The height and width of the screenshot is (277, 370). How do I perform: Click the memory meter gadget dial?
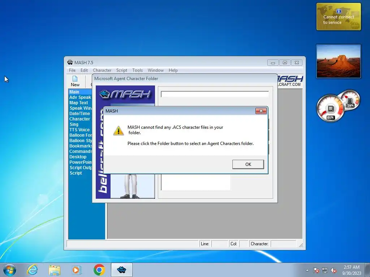pos(350,101)
